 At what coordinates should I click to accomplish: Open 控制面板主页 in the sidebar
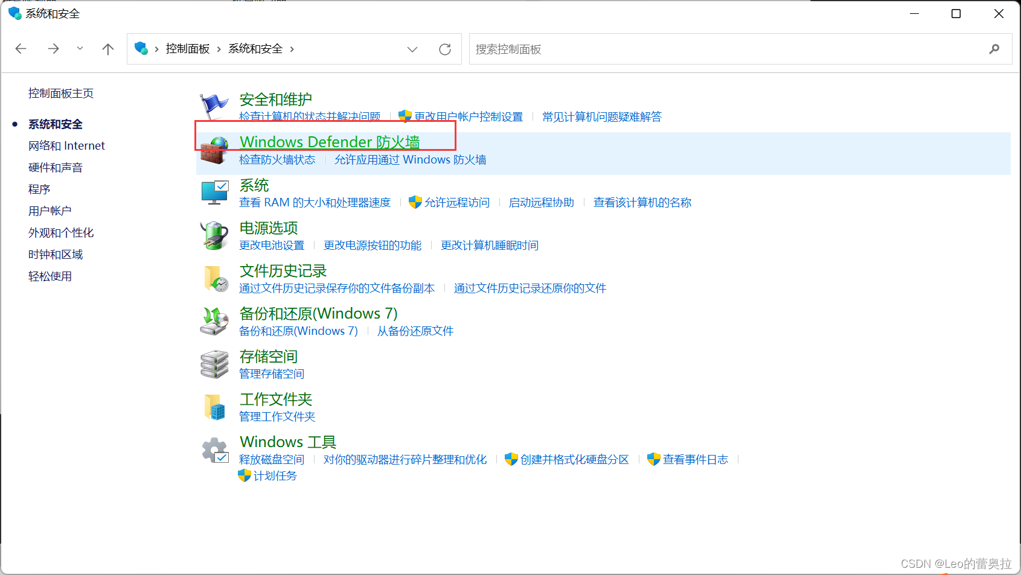click(x=61, y=93)
